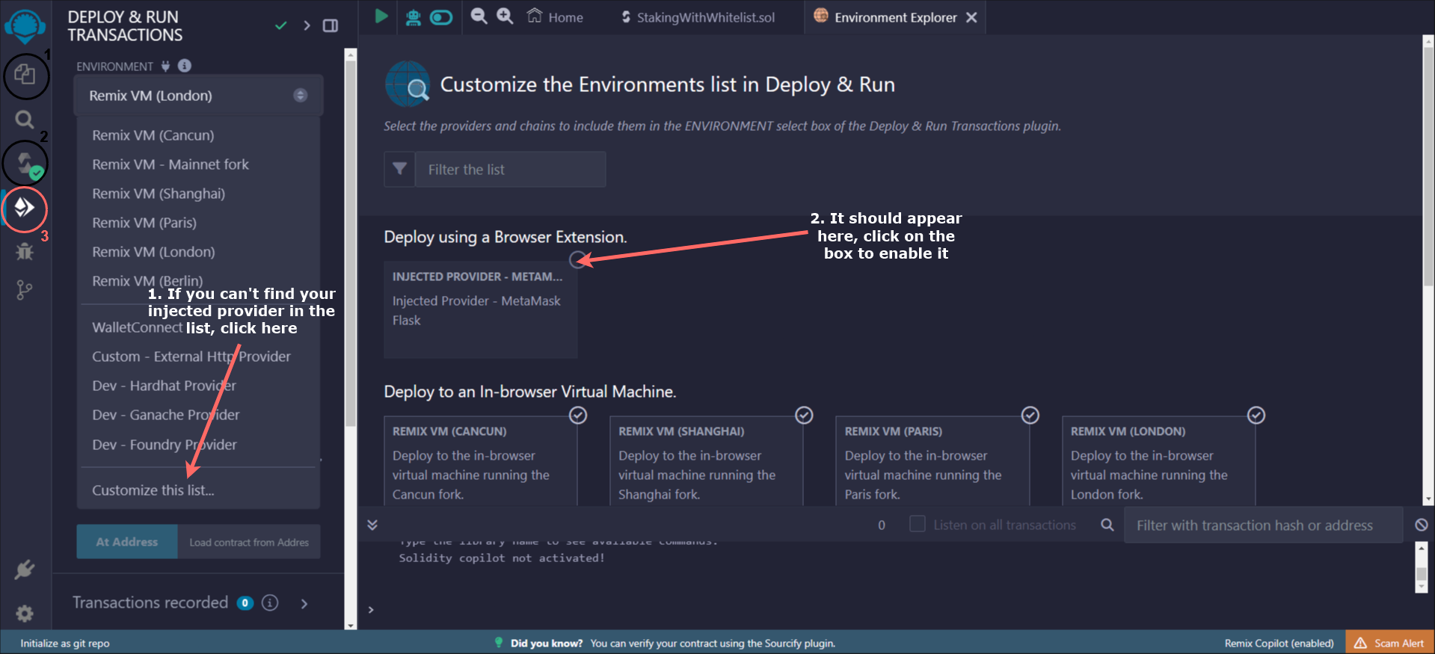The width and height of the screenshot is (1435, 654).
Task: Expand the Transactions recorded section
Action: click(304, 603)
